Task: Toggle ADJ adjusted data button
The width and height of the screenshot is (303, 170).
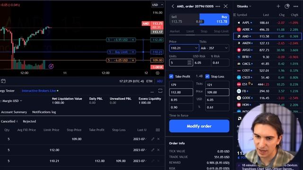Action: (160, 81)
